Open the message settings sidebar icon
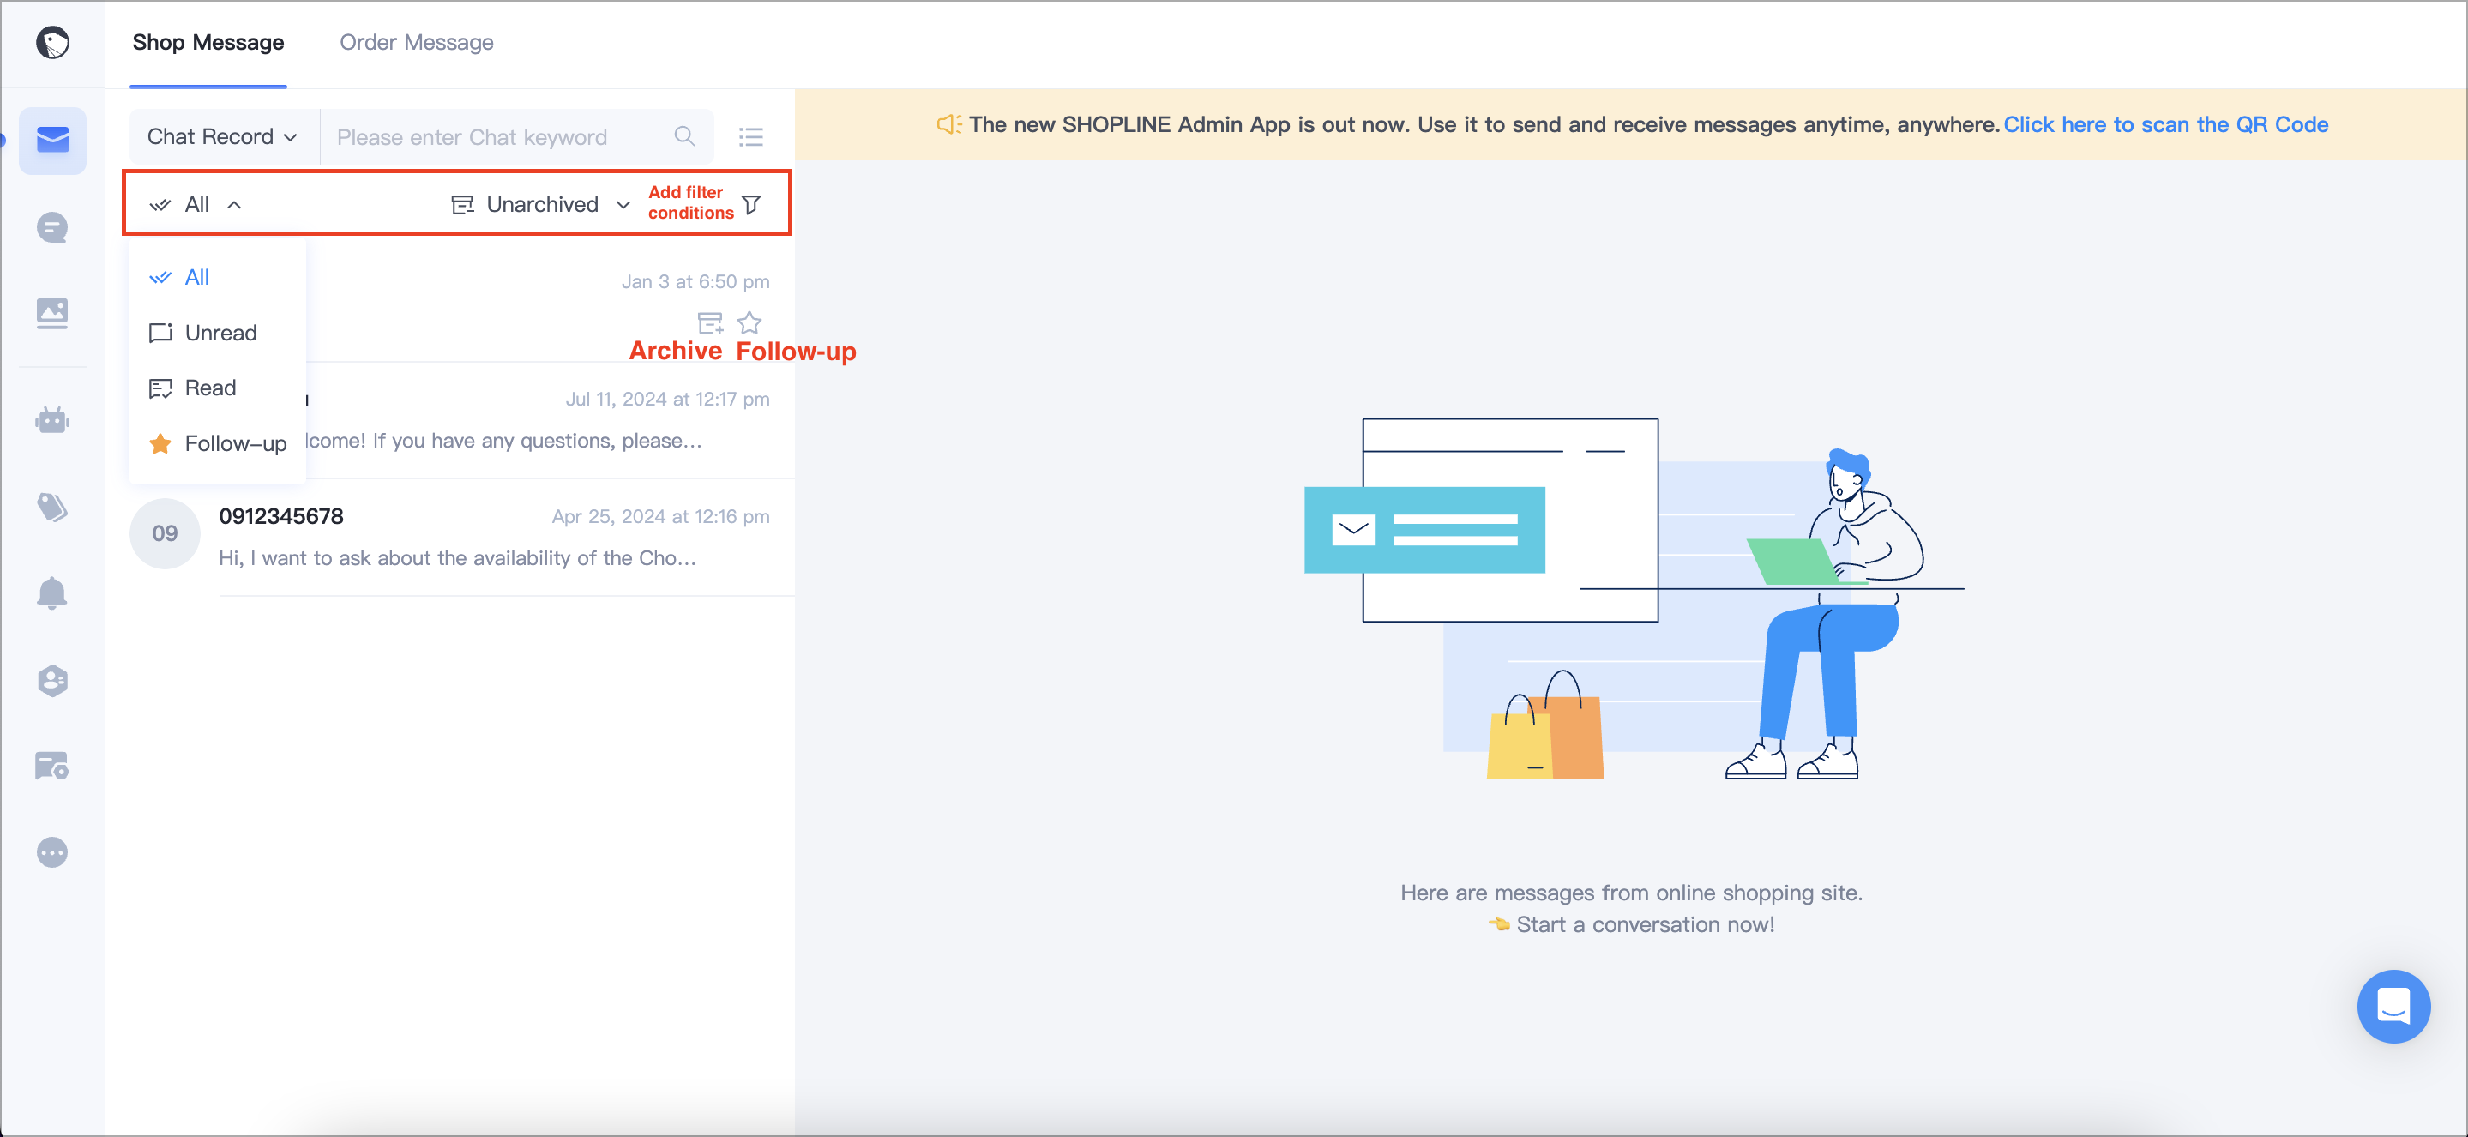This screenshot has width=2468, height=1137. pos(52,767)
